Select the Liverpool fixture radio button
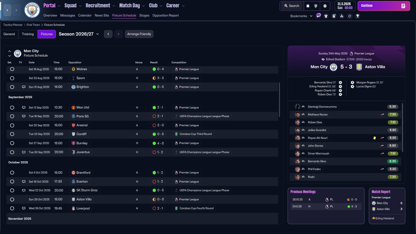416x234 pixels. point(12,208)
